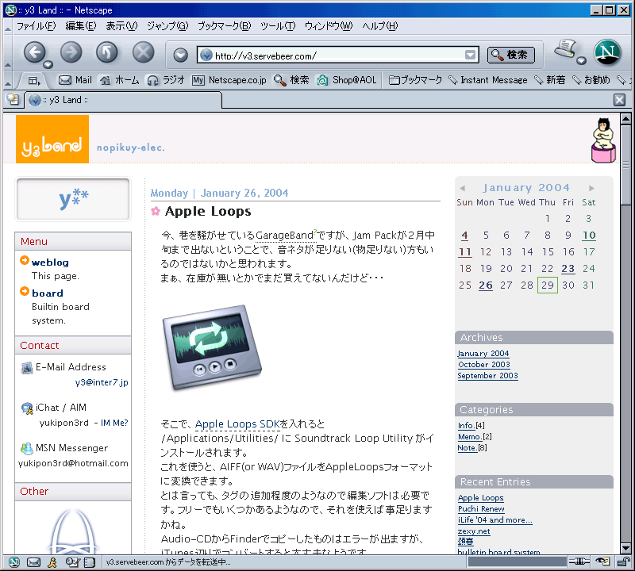Viewport: 635px width, 571px height.
Task: Click the y3 Land orange logo
Action: coord(52,140)
